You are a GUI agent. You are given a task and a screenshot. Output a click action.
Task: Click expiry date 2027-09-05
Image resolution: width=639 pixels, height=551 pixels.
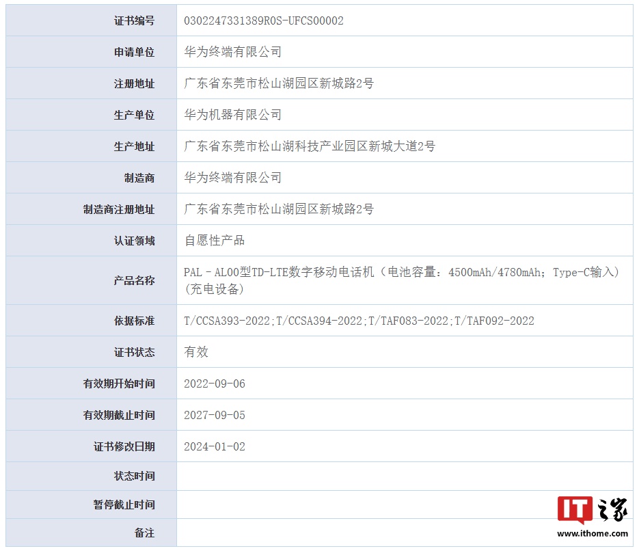[x=214, y=415]
